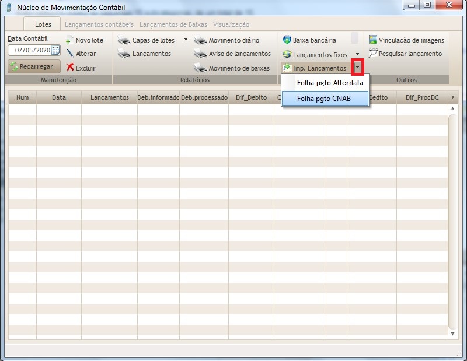The width and height of the screenshot is (467, 361).
Task: Expand the Capas de lotes dropdown arrow
Action: (185, 39)
